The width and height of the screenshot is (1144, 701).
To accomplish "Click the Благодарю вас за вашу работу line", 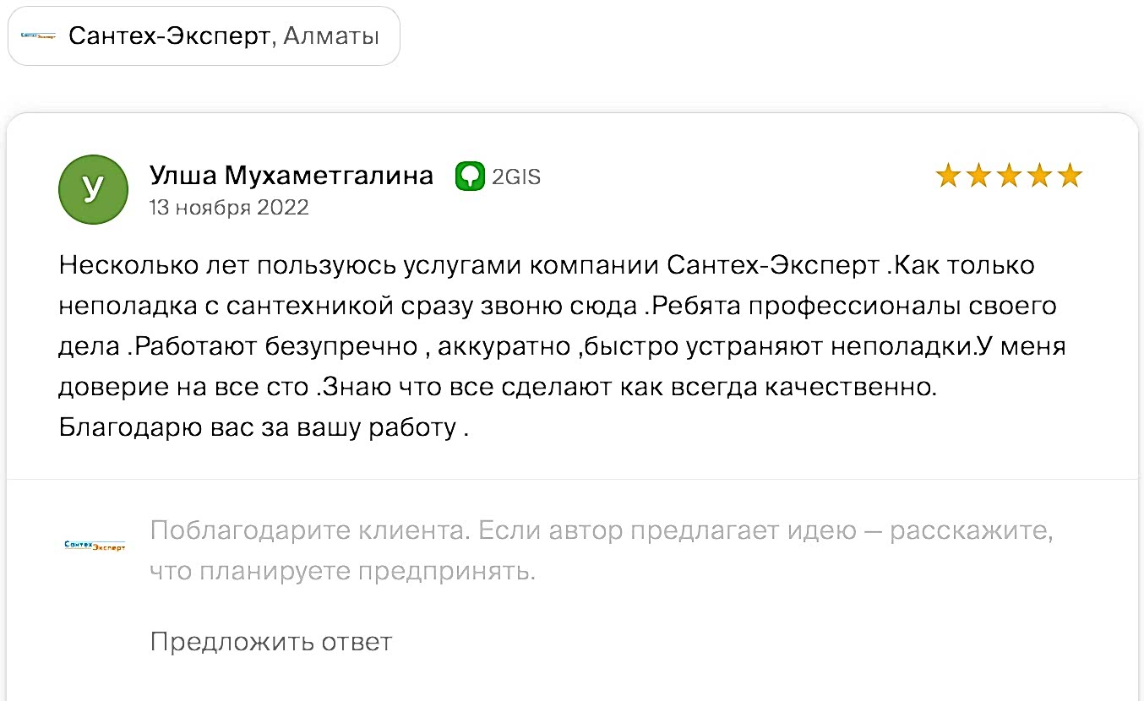I will [x=264, y=428].
